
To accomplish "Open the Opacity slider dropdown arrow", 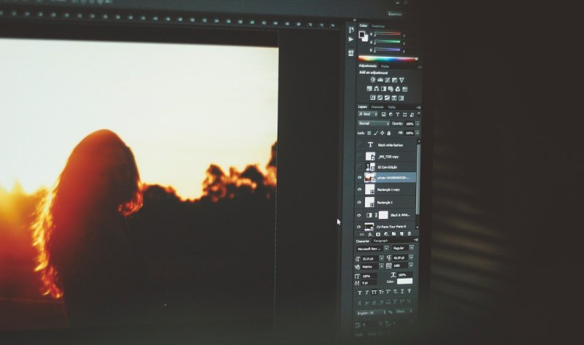I will [x=418, y=123].
